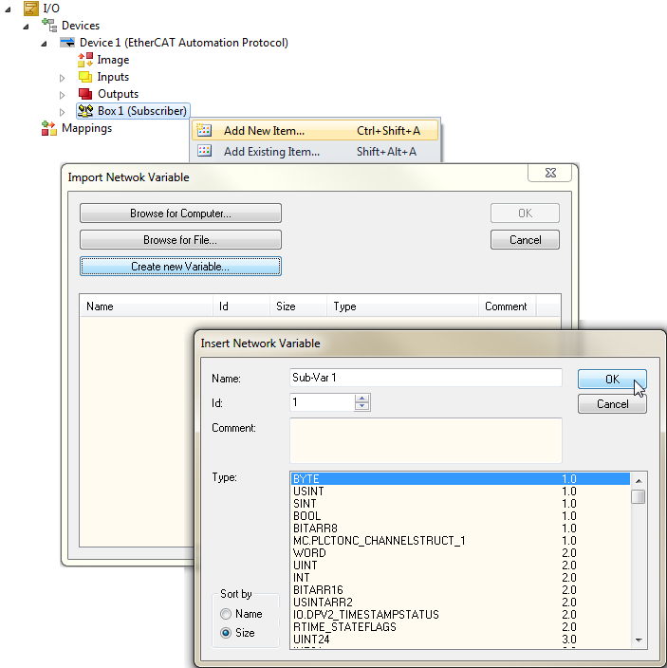Choose Add New Item from context menu
The image size is (667, 668).
[315, 130]
